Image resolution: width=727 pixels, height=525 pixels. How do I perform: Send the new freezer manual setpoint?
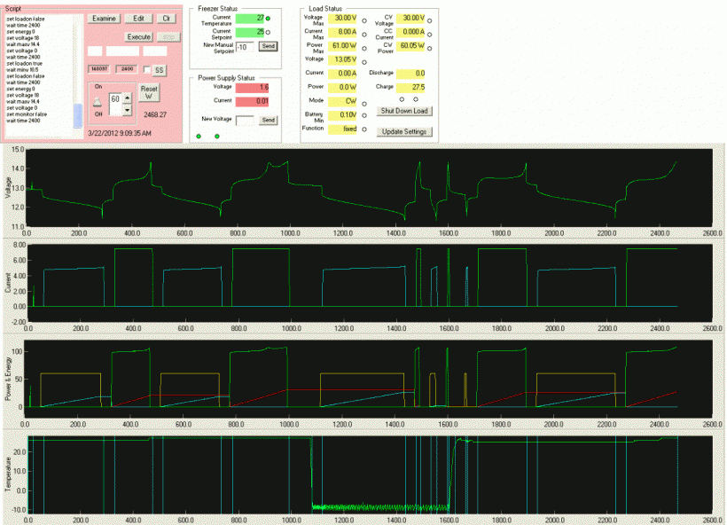pos(268,45)
